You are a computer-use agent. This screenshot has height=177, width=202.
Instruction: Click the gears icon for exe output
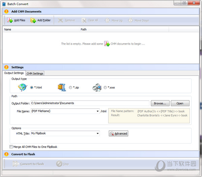point(97,87)
